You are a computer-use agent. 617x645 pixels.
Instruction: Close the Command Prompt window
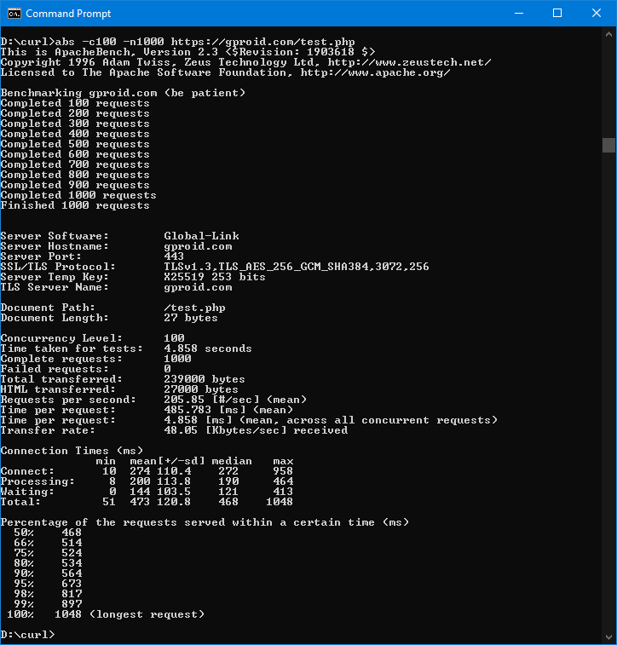[x=597, y=13]
